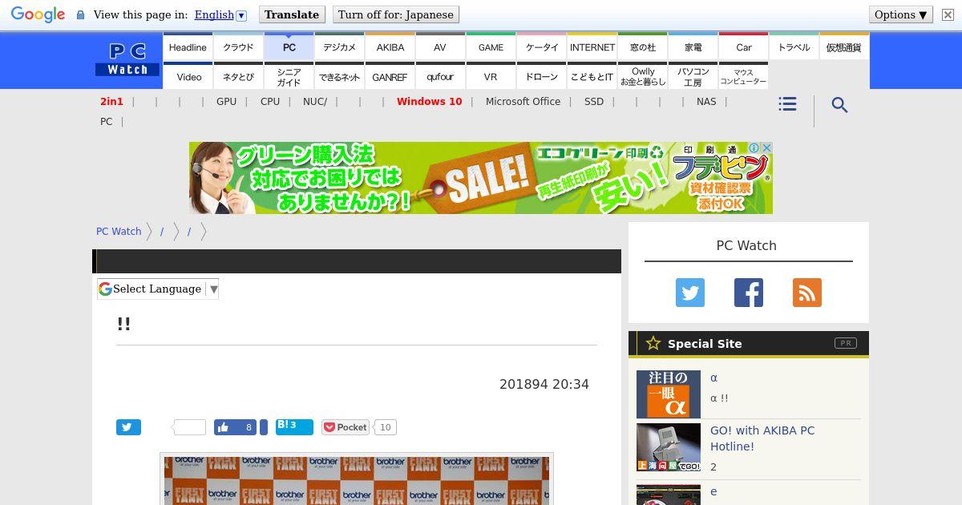Click the GPU topic link
Screen dimensions: 962x505
click(226, 102)
